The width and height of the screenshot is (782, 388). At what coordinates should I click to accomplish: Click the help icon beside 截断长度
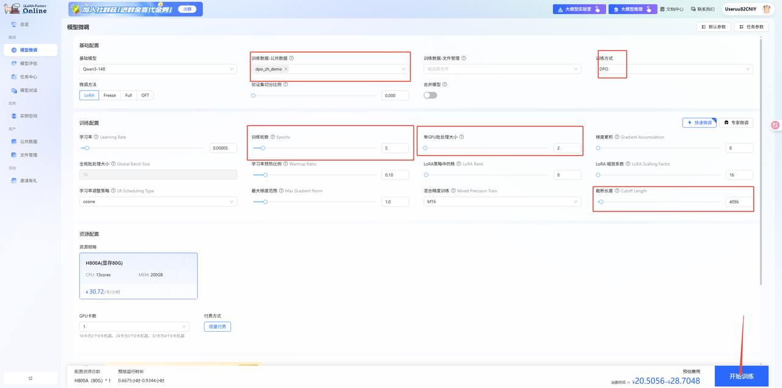pos(617,191)
